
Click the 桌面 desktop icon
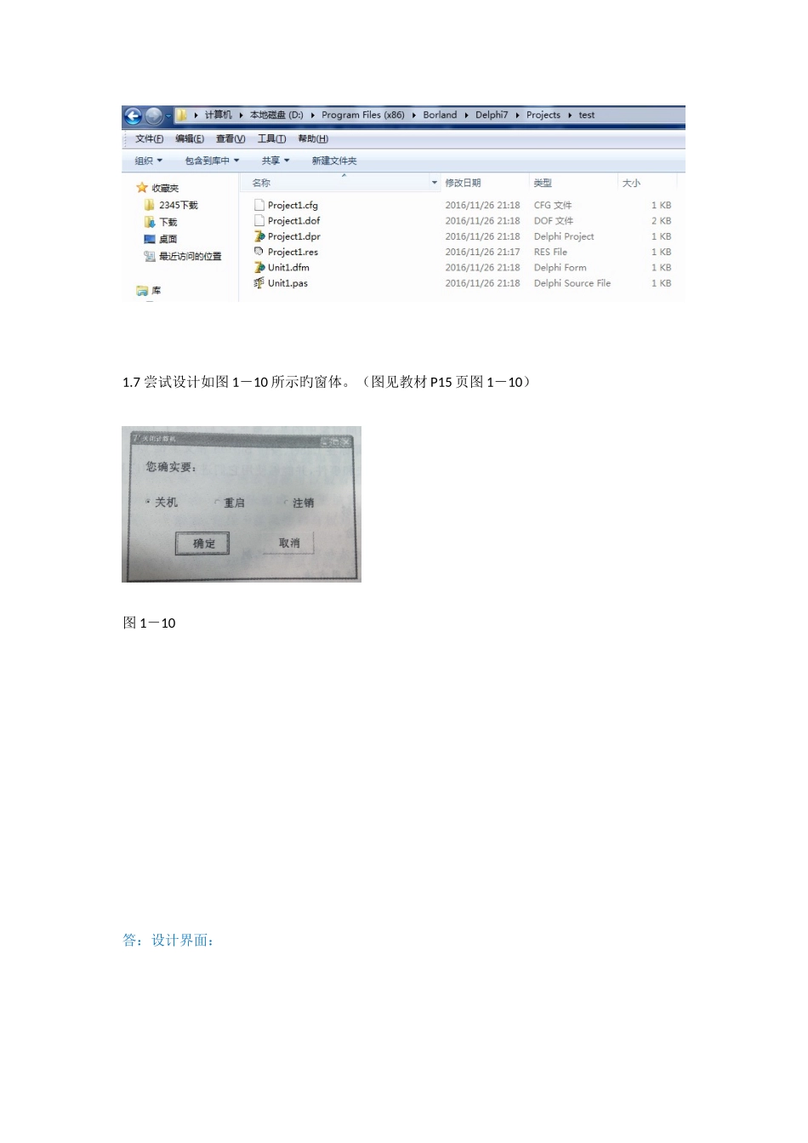click(150, 239)
